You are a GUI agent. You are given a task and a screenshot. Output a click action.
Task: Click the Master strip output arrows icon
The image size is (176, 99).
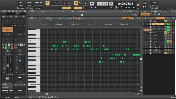(20, 78)
